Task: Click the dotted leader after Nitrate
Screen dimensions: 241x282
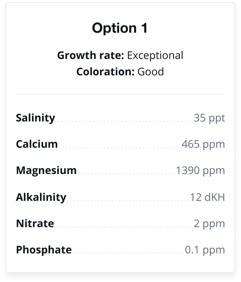Action: coord(124,227)
